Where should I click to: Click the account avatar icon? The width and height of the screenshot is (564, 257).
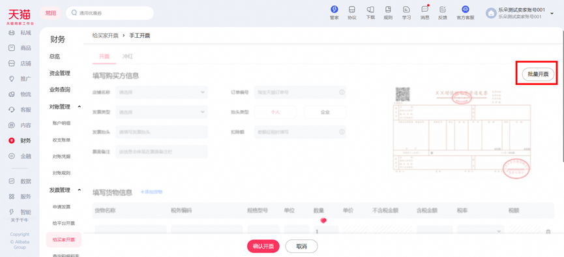point(490,13)
